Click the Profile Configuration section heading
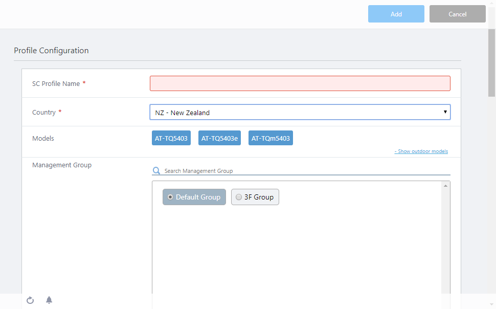 click(x=51, y=51)
